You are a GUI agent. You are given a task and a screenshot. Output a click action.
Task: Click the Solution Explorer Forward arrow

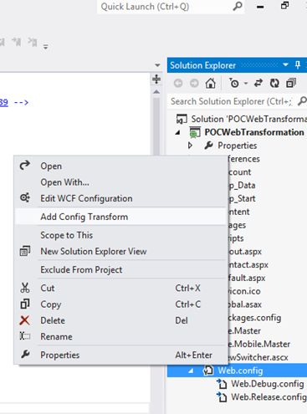click(194, 83)
